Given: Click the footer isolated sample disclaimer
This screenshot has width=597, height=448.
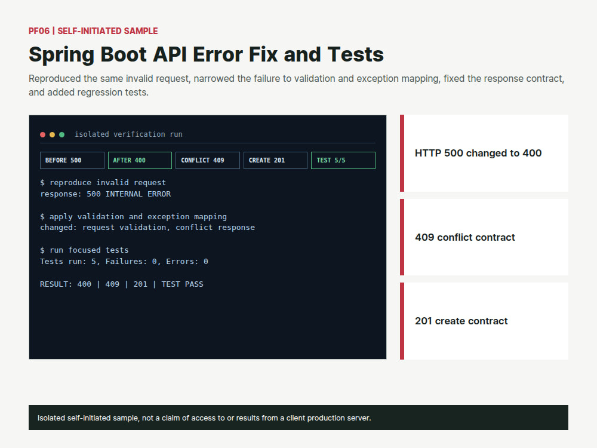Looking at the screenshot, I should [298, 418].
